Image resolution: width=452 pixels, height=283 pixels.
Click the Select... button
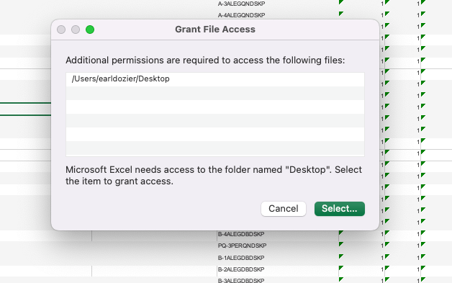pos(340,209)
